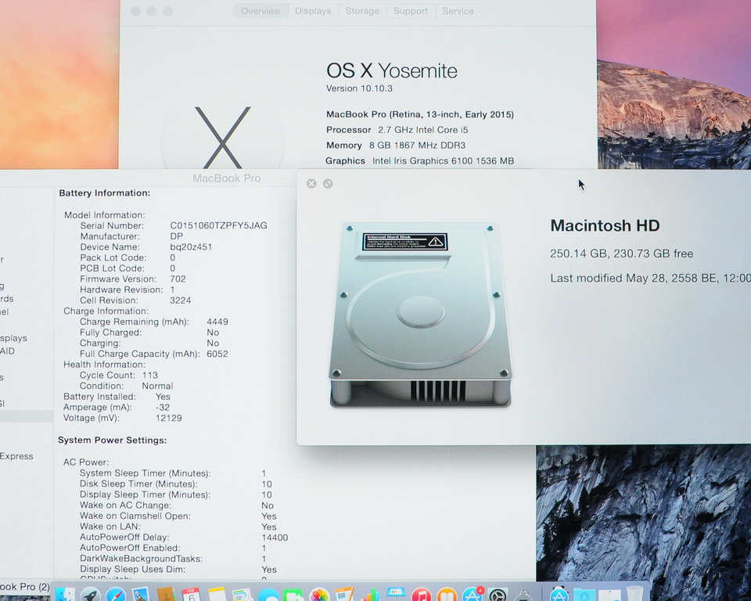The height and width of the screenshot is (601, 751).
Task: Open Launchpad rocket icon in dock
Action: point(91,594)
